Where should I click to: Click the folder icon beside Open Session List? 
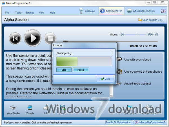pyautogui.click(x=140, y=20)
